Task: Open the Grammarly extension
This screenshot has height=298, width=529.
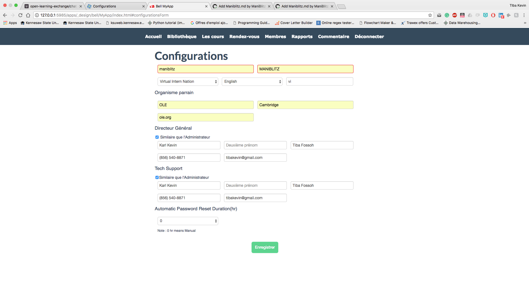Action: 447,15
